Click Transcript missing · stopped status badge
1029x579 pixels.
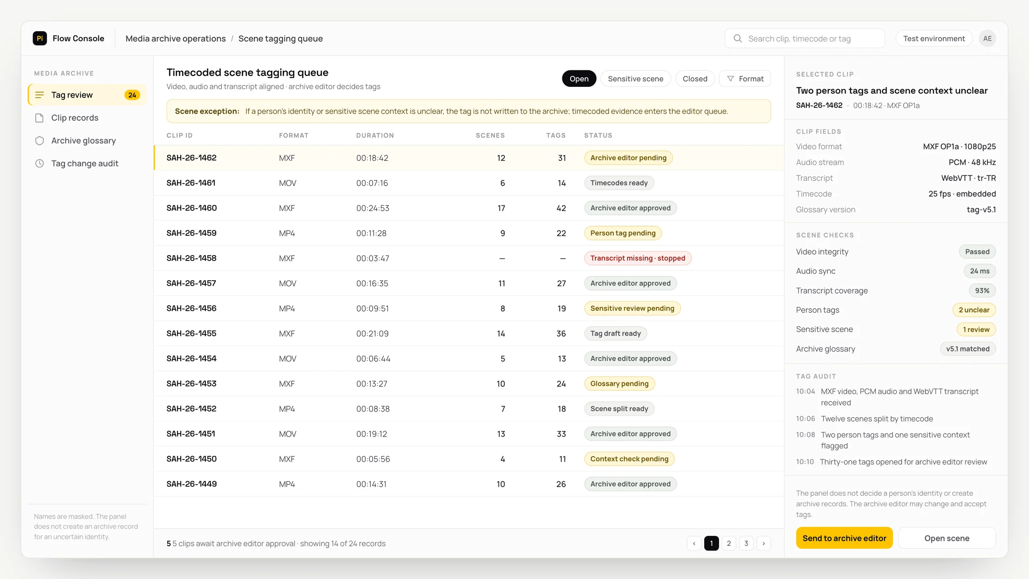point(638,258)
